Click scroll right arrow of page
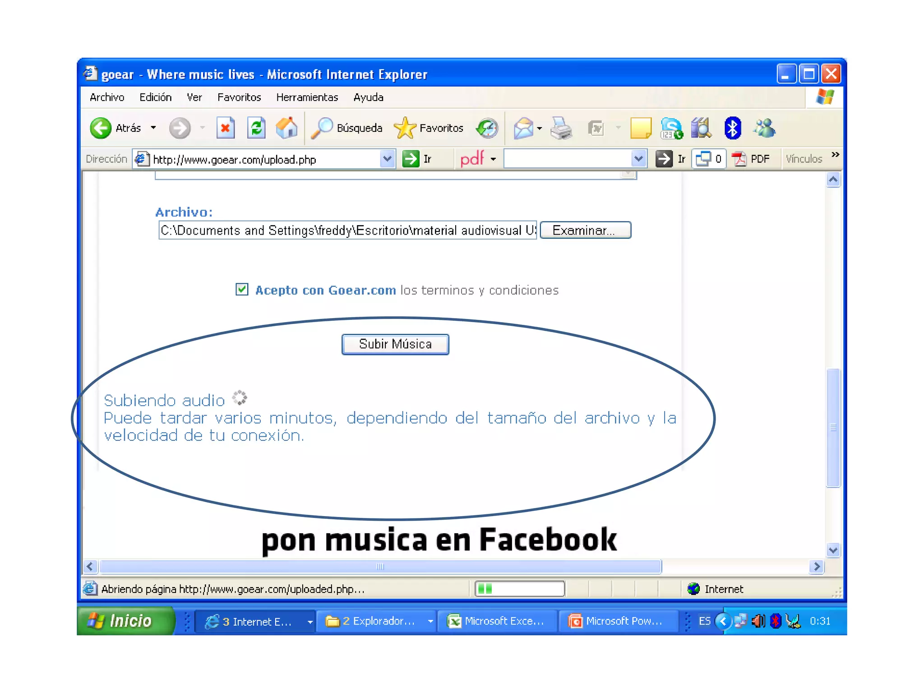This screenshot has height=693, width=924. click(817, 567)
